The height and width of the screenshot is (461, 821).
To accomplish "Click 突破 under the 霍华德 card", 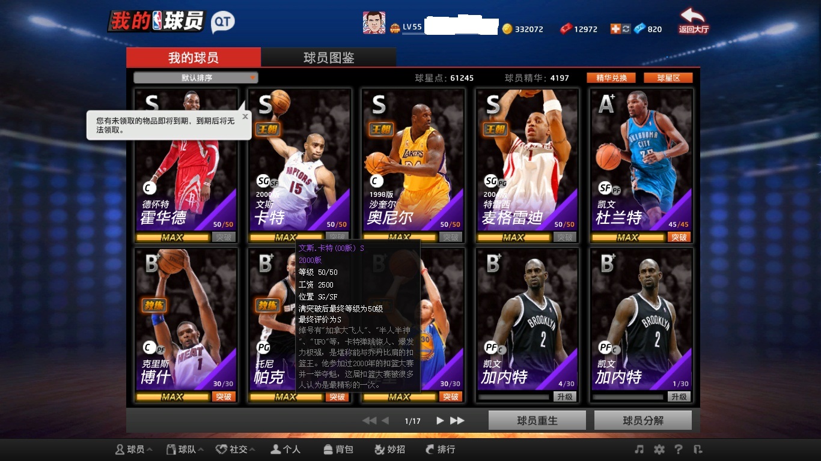I will click(224, 237).
